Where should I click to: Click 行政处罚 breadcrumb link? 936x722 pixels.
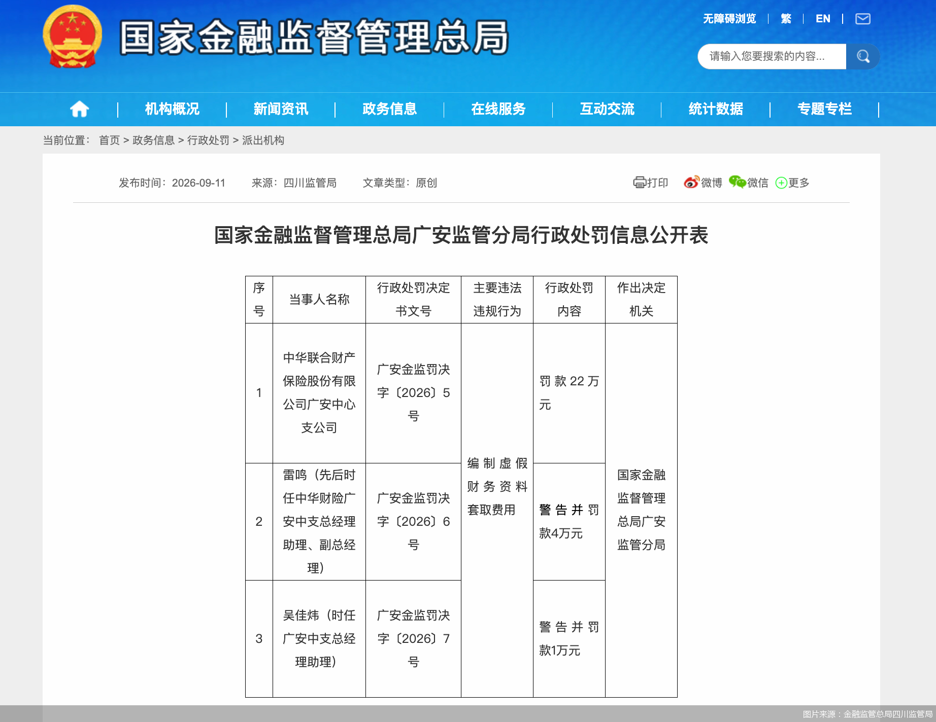208,140
